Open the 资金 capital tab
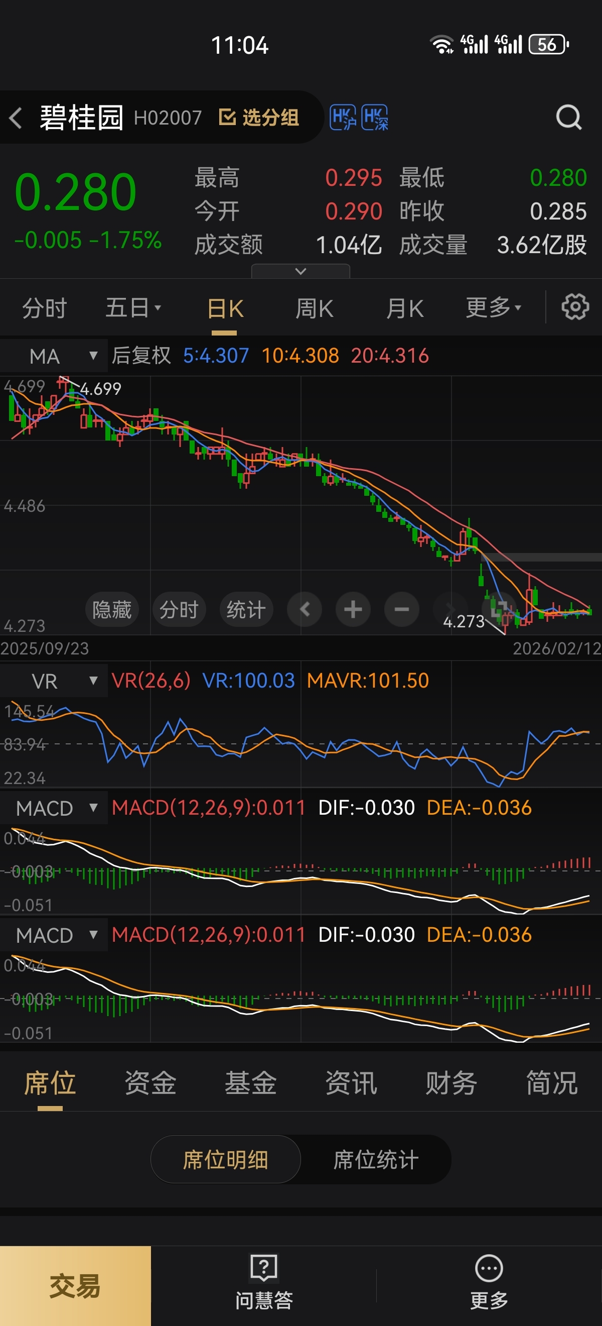The image size is (602, 1326). point(150,1082)
